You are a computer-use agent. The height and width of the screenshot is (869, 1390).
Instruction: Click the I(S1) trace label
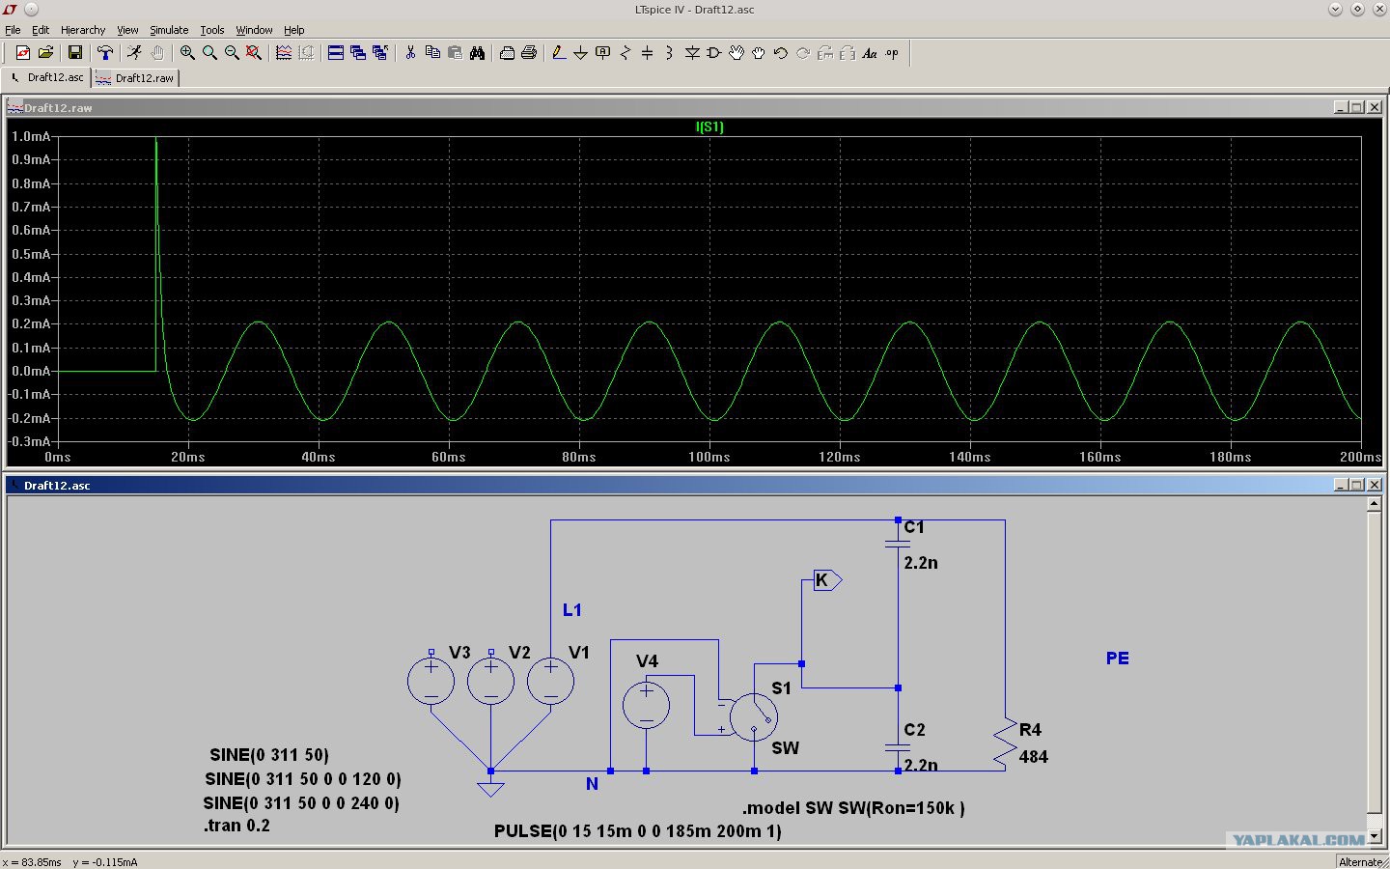[709, 126]
